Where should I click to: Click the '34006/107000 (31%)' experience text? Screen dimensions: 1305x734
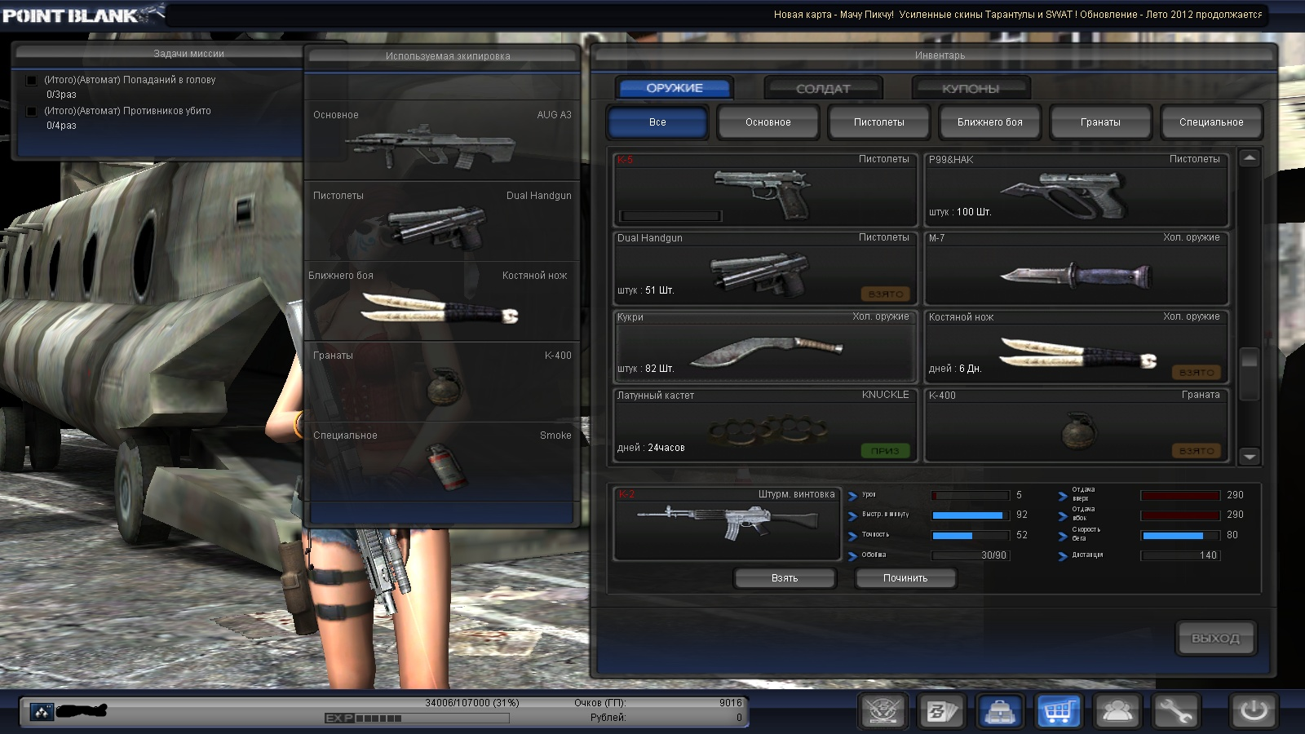click(472, 703)
